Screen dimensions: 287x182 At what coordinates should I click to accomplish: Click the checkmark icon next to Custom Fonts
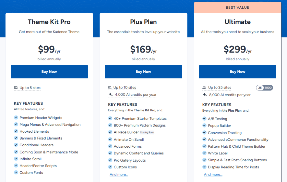click(x=16, y=173)
